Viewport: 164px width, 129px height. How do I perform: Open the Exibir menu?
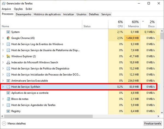pos(29,9)
